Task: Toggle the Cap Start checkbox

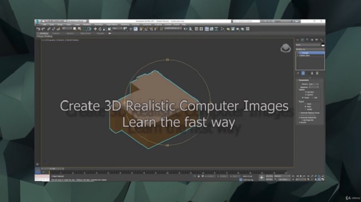Action: (306, 92)
